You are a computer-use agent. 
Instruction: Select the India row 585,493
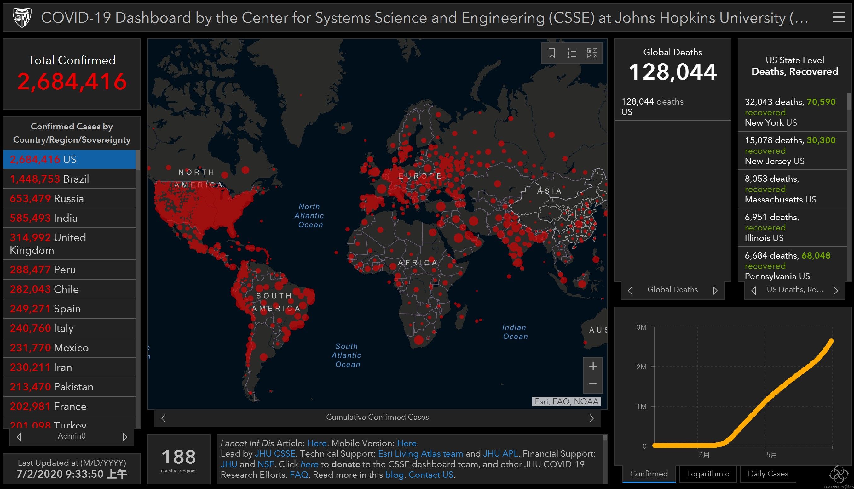[x=69, y=218]
